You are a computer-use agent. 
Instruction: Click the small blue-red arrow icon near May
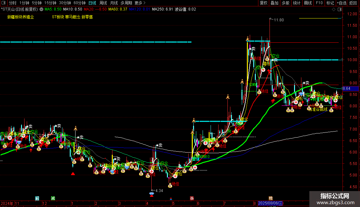point(171,199)
